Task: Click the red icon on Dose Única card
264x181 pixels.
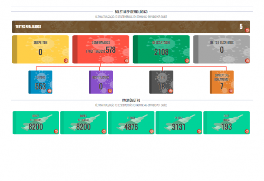Action: tap(247, 131)
